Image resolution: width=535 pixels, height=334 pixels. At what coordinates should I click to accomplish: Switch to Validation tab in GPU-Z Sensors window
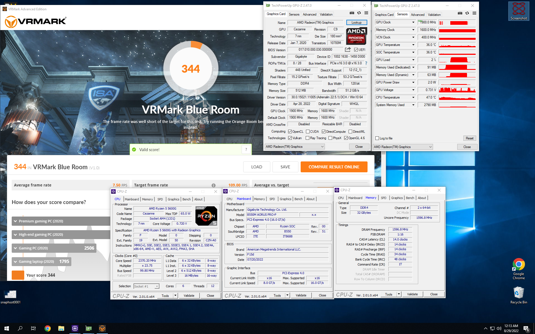point(434,15)
